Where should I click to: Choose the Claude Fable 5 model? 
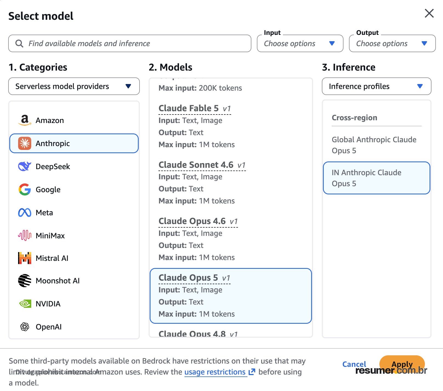231,126
